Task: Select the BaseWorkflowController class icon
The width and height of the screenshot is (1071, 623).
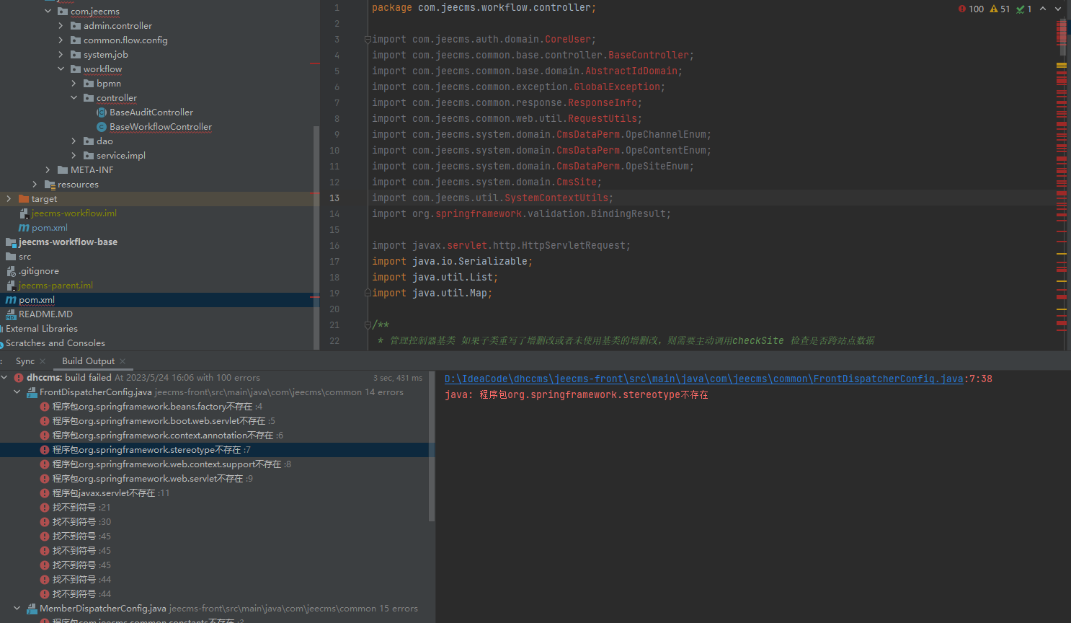Action: click(102, 127)
